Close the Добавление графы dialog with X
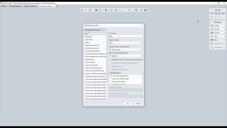227x128 pixels. (x=142, y=25)
